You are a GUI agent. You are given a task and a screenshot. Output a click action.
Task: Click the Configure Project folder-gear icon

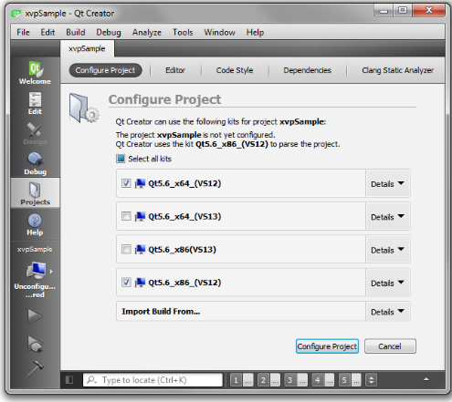point(83,108)
